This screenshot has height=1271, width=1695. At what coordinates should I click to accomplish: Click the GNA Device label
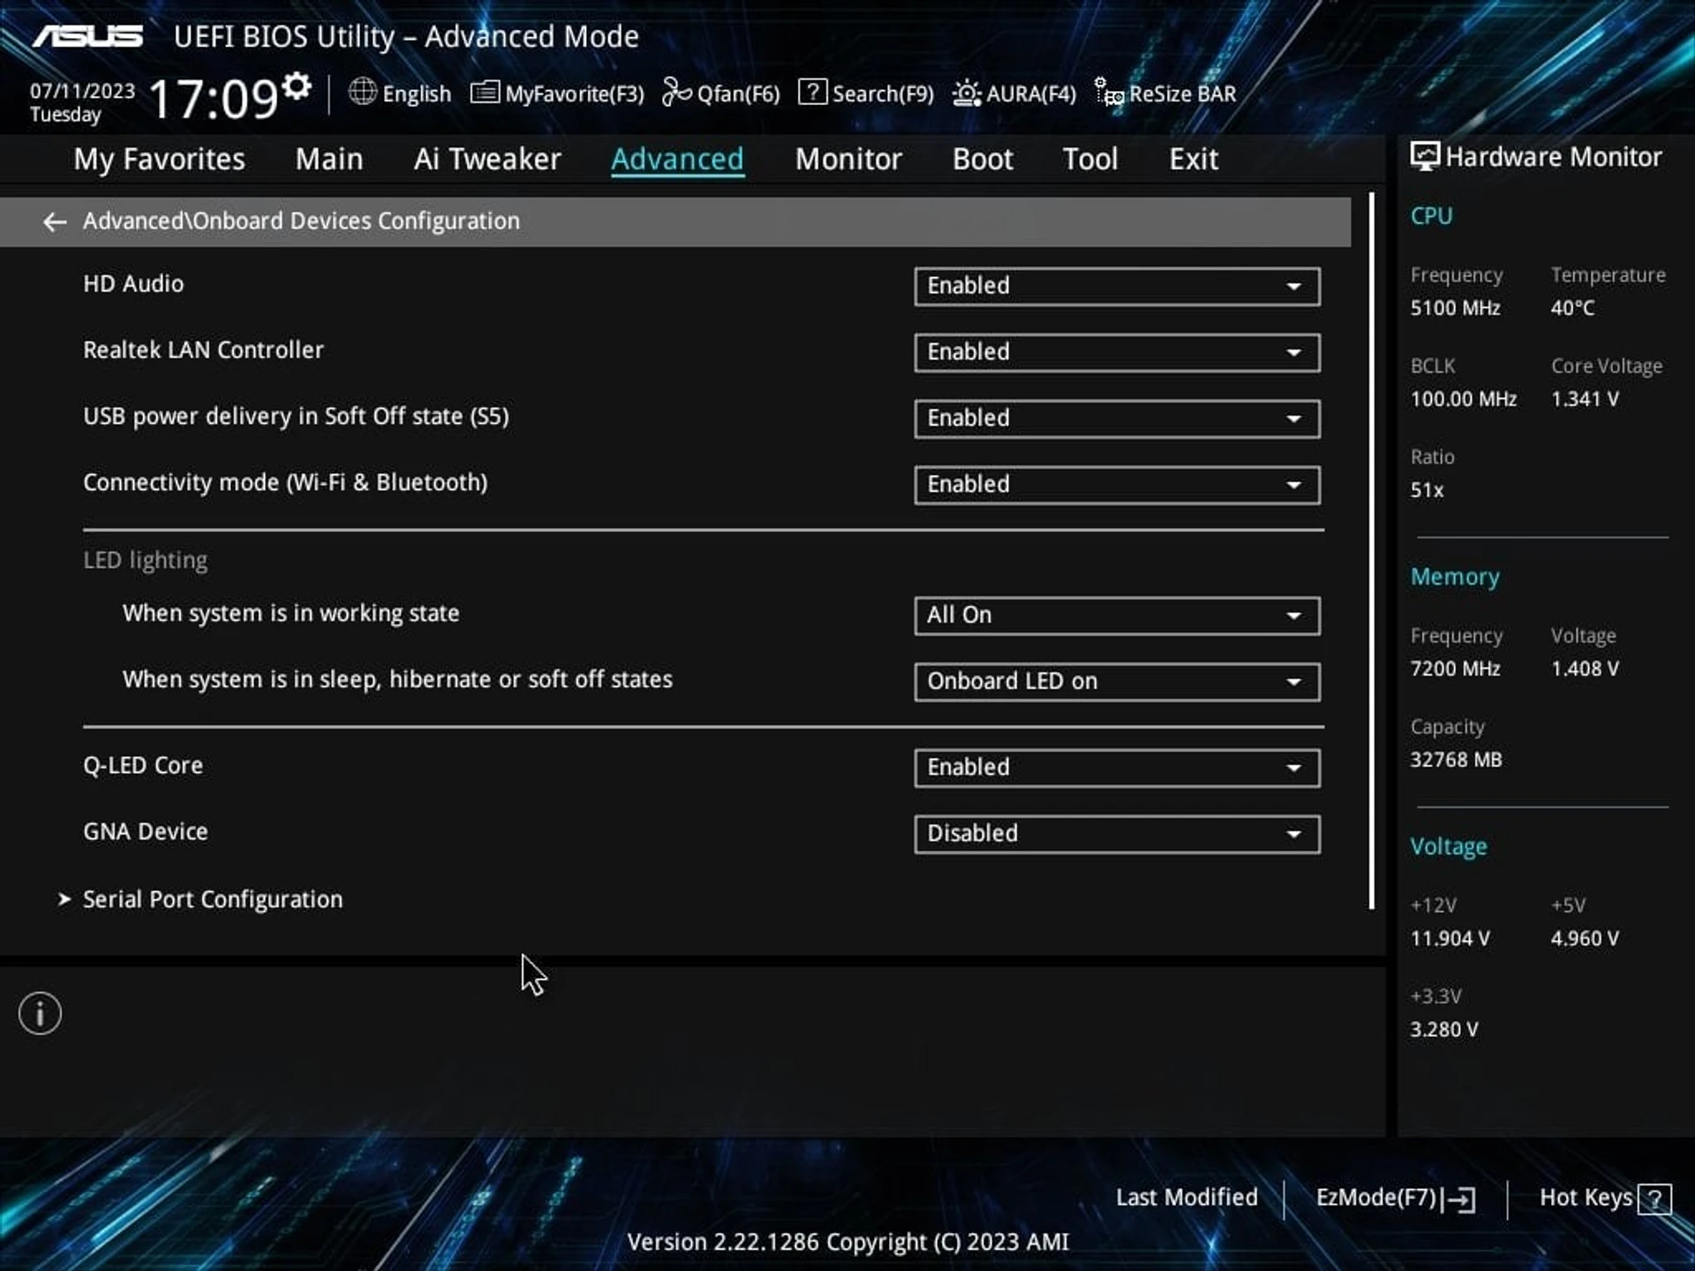coord(146,831)
